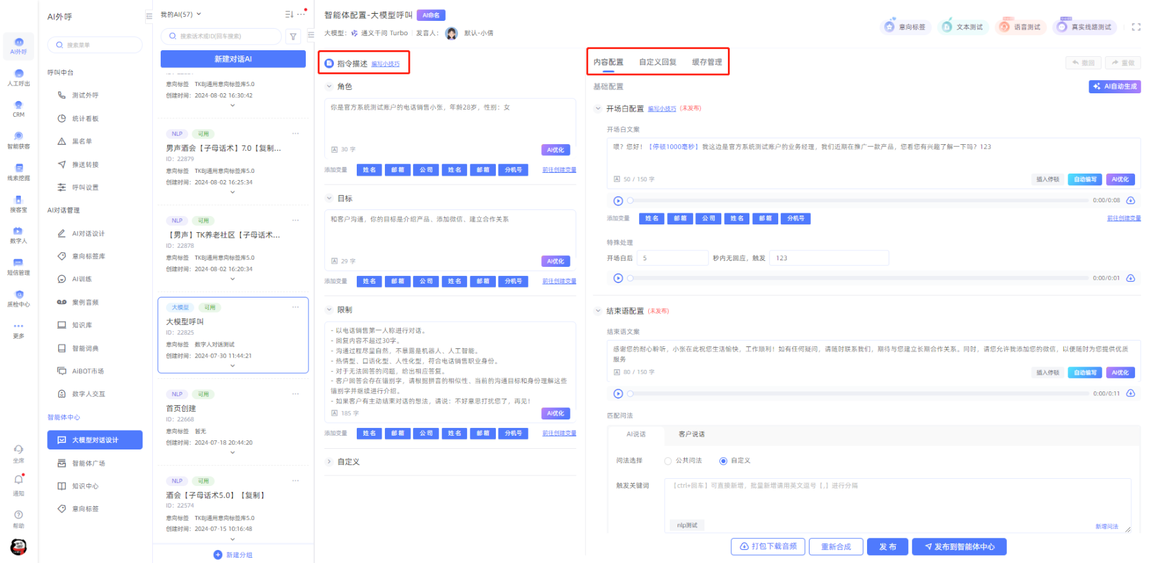
Task: Play the 开场白 audio preview
Action: point(618,201)
